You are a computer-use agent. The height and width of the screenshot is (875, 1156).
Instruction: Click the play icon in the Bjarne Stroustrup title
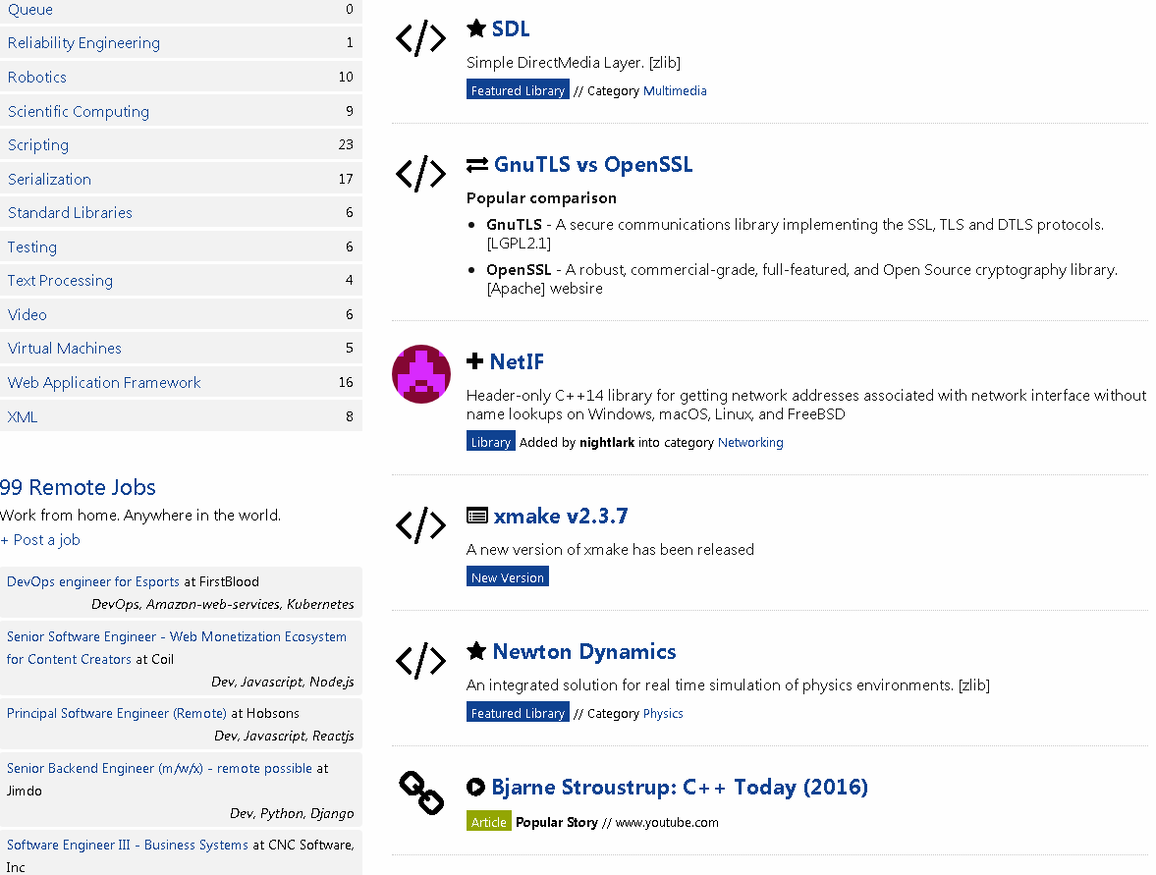point(477,786)
